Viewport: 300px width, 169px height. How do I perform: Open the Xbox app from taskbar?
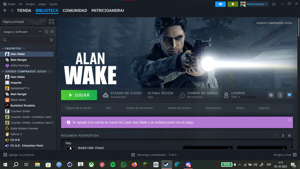pos(91,165)
